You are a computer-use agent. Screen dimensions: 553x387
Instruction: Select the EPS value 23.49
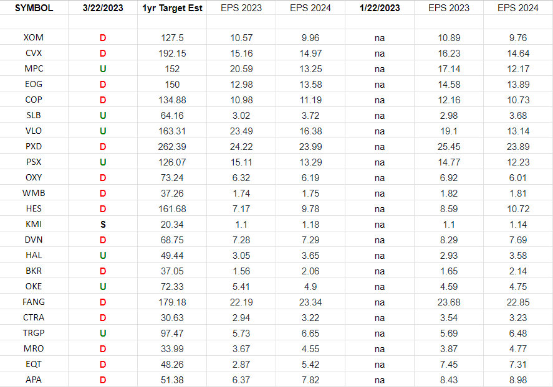point(241,131)
